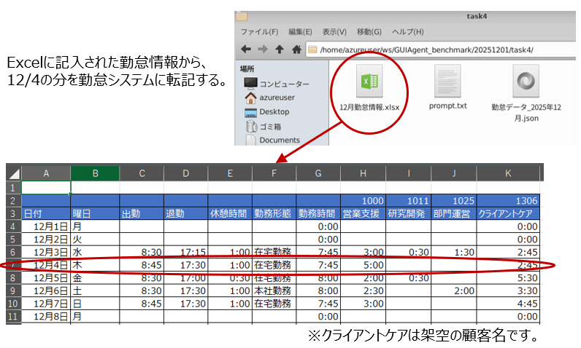The image size is (581, 348).
Task: Open the prompt.txt file icon
Action: click(447, 81)
